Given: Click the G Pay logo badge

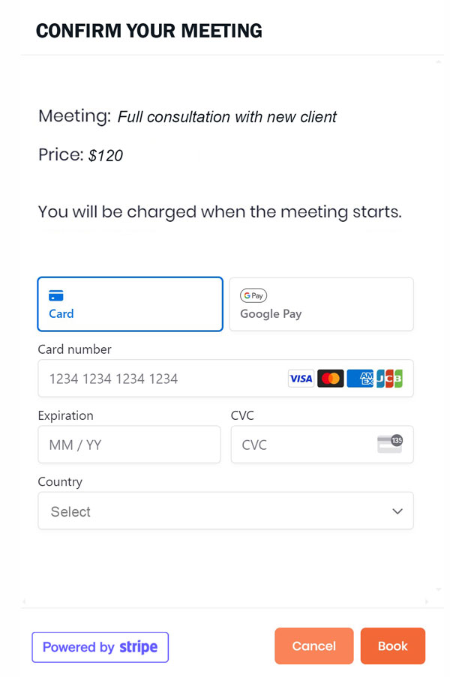Looking at the screenshot, I should click(x=253, y=295).
